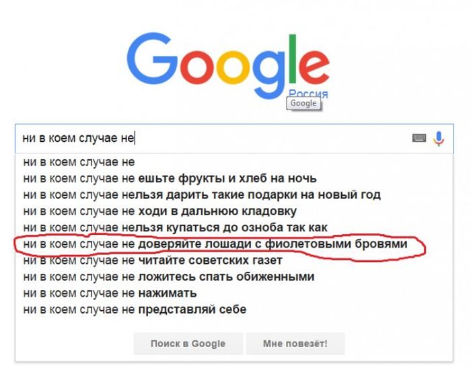Viewport: 471px width, 366px height.
Task: Click the "Google" tooltip box
Action: (303, 104)
